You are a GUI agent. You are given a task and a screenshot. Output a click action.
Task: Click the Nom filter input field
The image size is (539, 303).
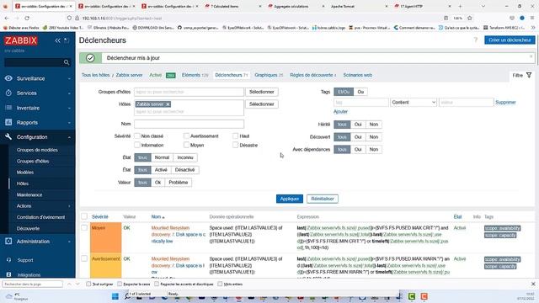coord(189,124)
